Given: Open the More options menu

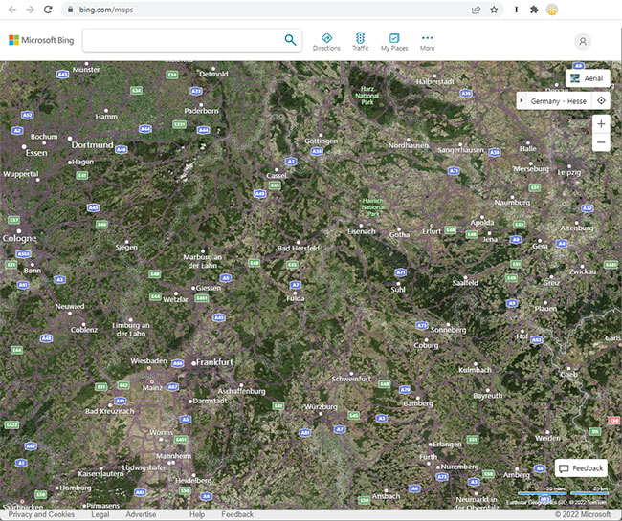Looking at the screenshot, I should click(x=427, y=42).
